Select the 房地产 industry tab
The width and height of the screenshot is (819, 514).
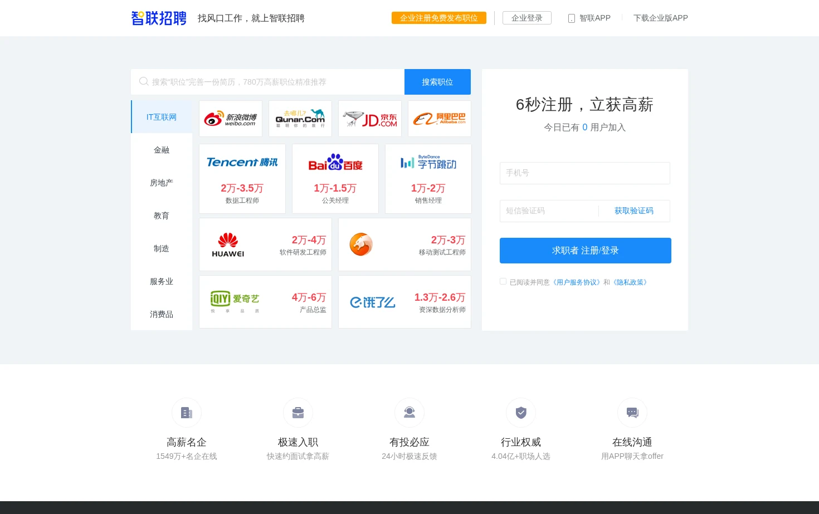pyautogui.click(x=162, y=183)
